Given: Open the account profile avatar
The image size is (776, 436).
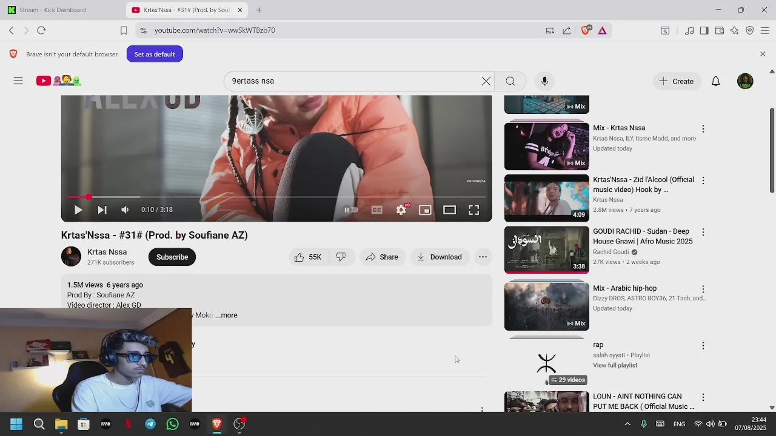Looking at the screenshot, I should point(745,81).
